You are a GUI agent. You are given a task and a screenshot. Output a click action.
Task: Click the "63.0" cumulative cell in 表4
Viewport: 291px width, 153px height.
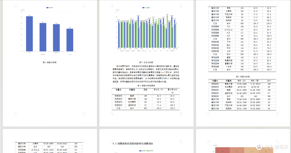(x=172, y=99)
